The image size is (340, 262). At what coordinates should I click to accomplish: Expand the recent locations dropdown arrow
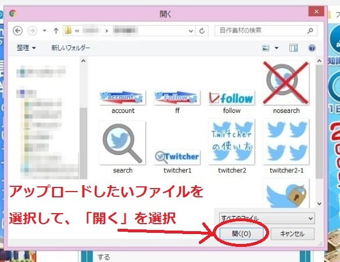point(44,31)
